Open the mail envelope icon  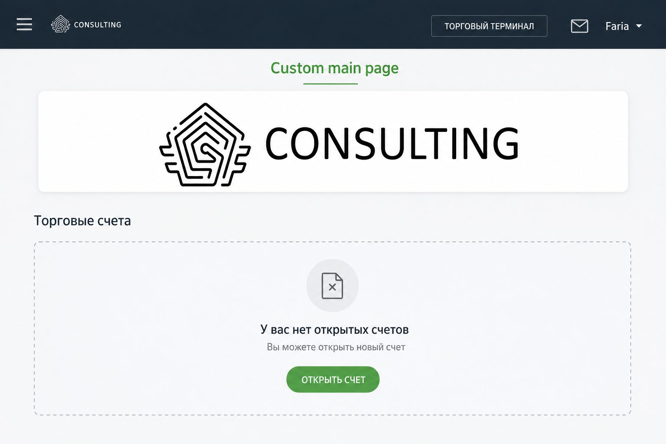579,26
